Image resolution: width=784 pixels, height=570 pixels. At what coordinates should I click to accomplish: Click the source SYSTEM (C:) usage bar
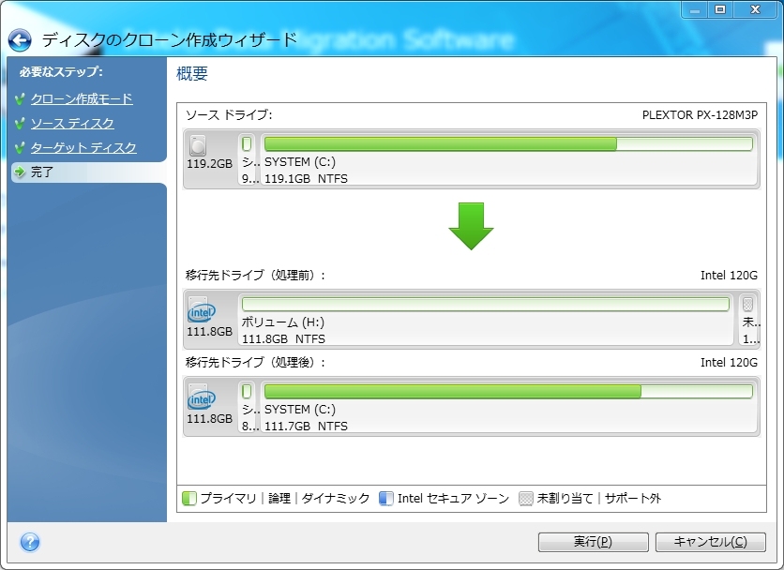pos(508,144)
